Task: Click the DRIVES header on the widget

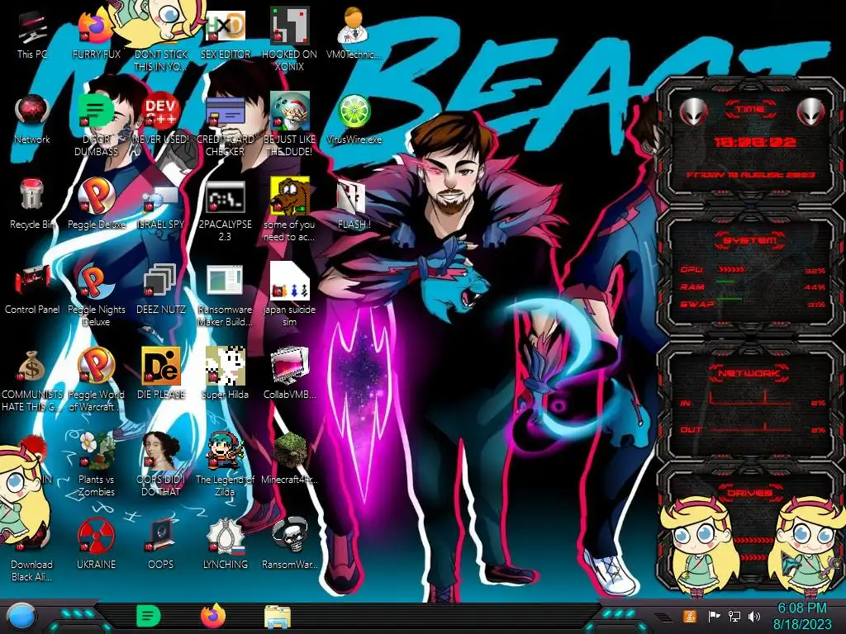Action: [750, 493]
